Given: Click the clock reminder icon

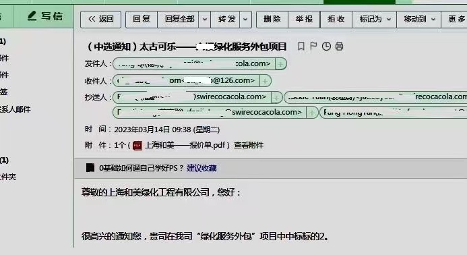Looking at the screenshot, I should [x=326, y=47].
